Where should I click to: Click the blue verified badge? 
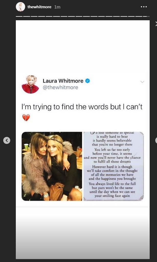pos(87,81)
